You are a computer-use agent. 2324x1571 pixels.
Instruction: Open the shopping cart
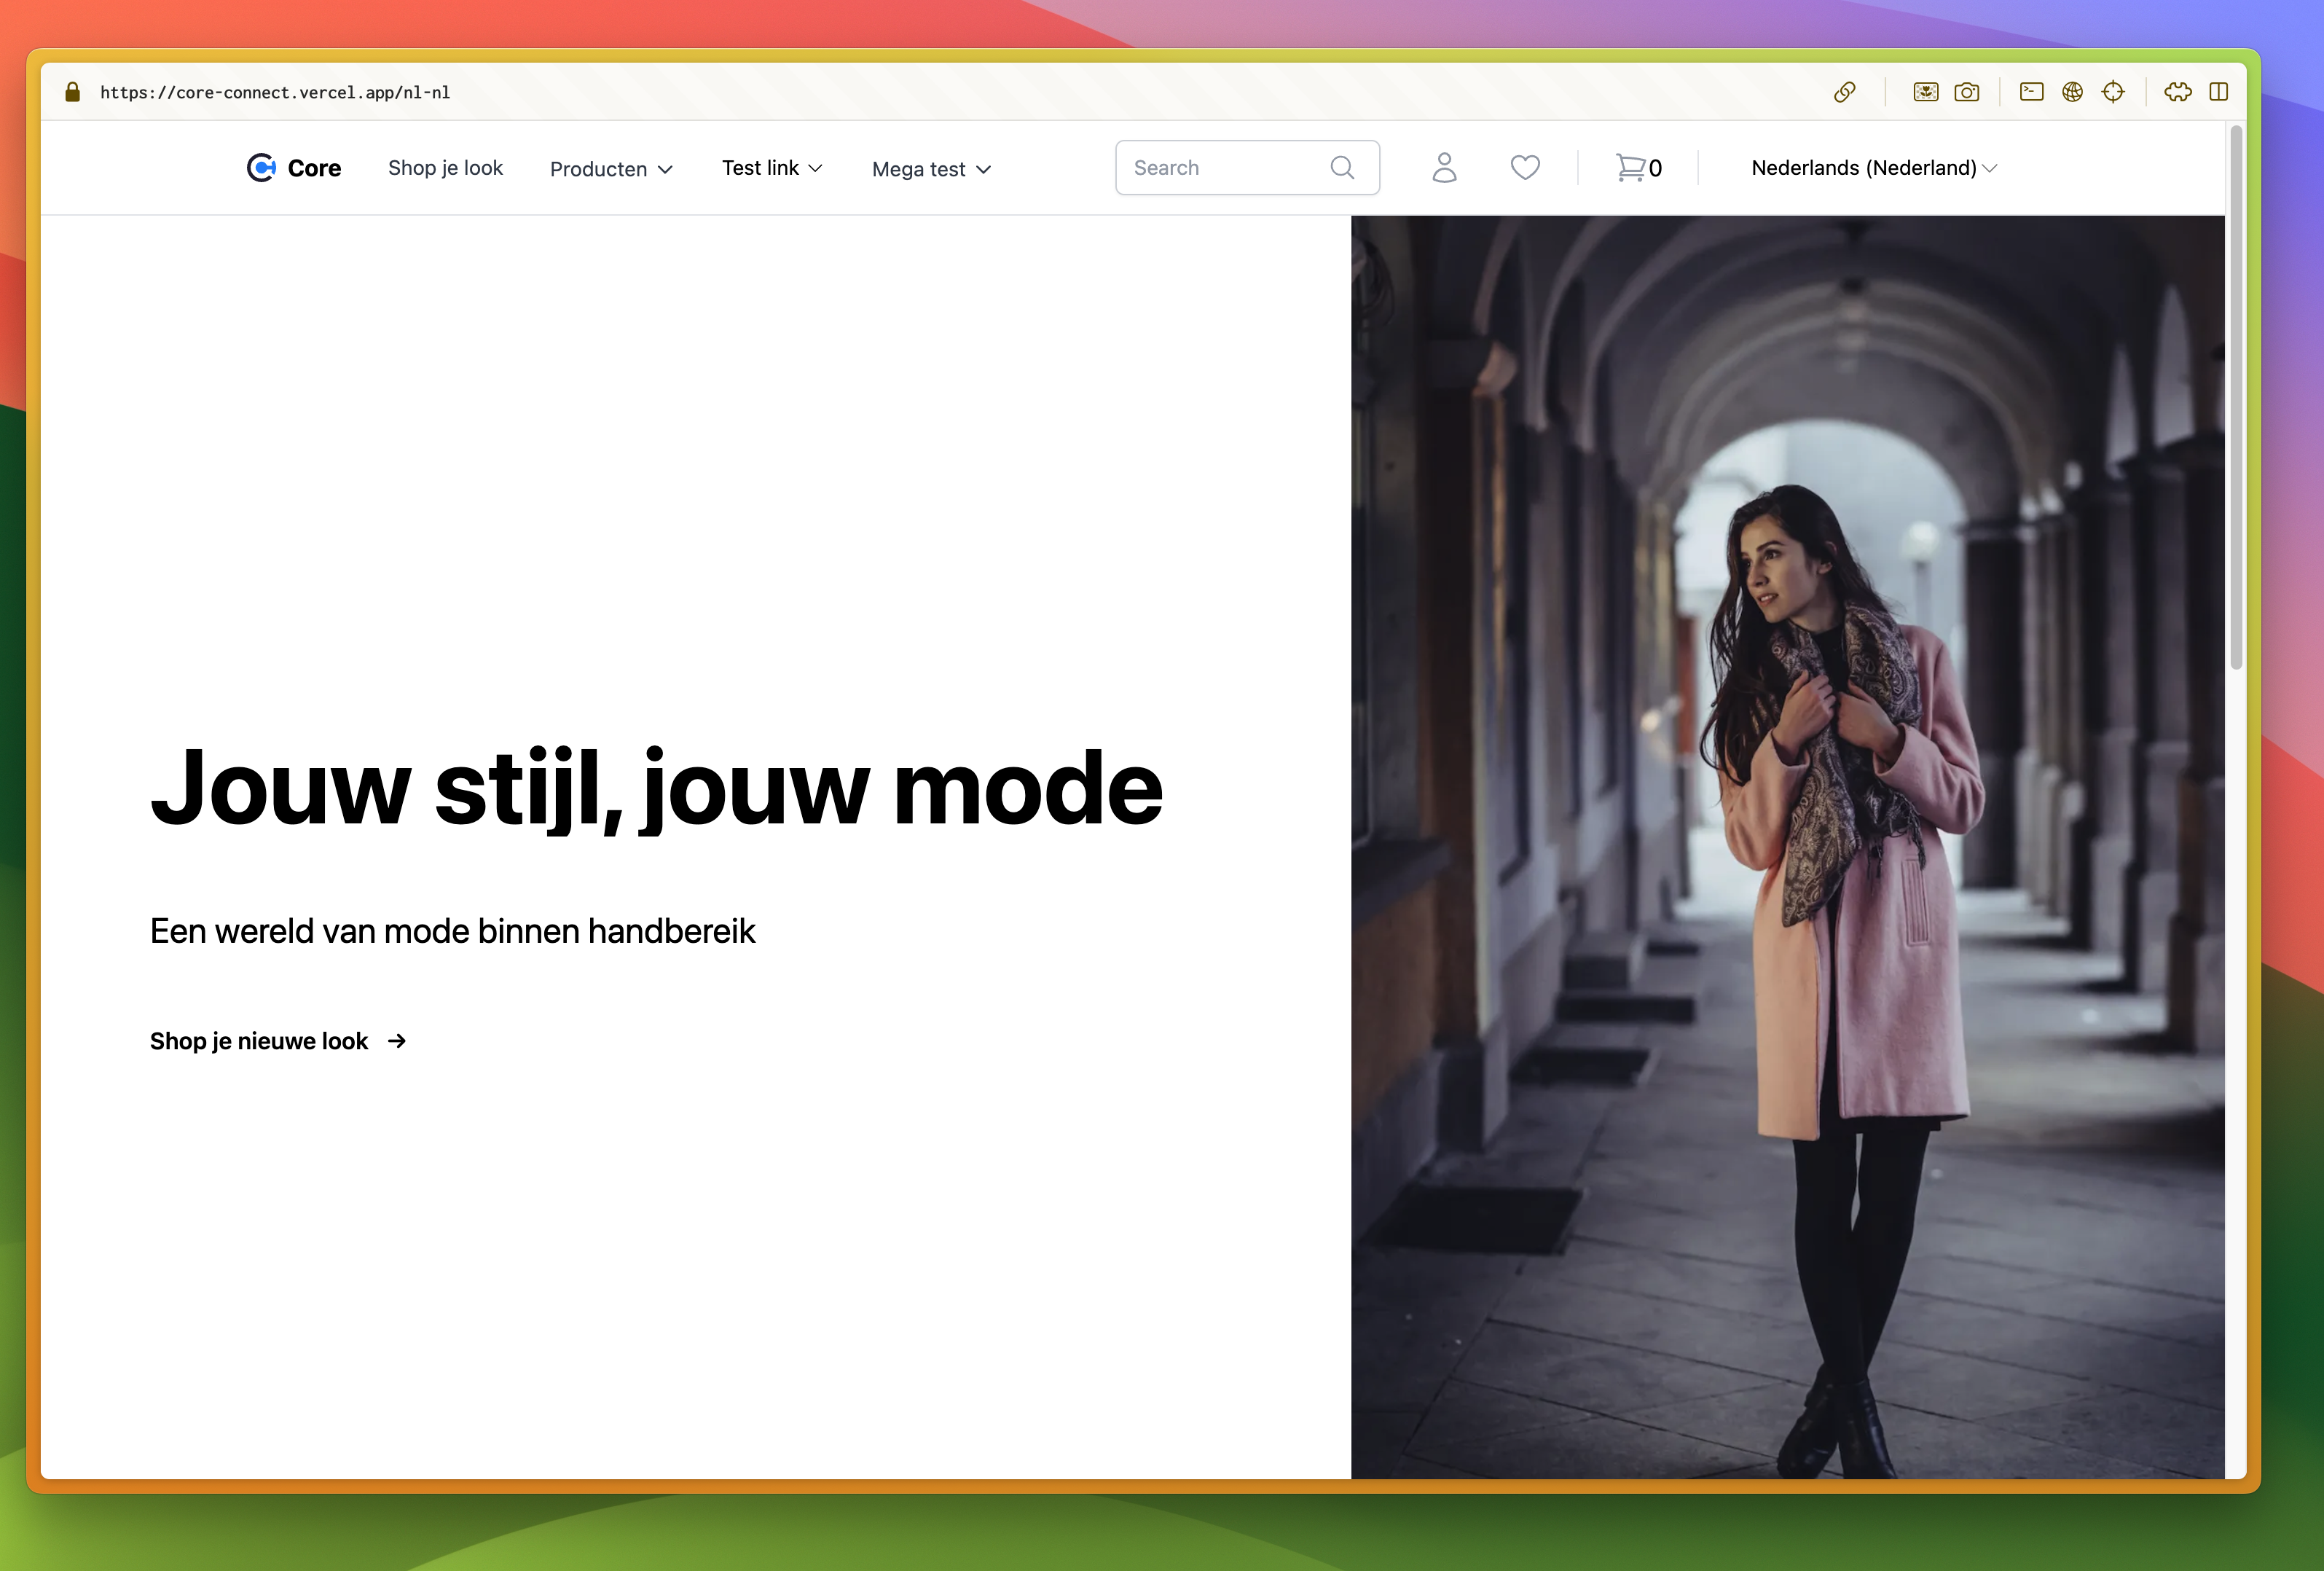(x=1637, y=167)
